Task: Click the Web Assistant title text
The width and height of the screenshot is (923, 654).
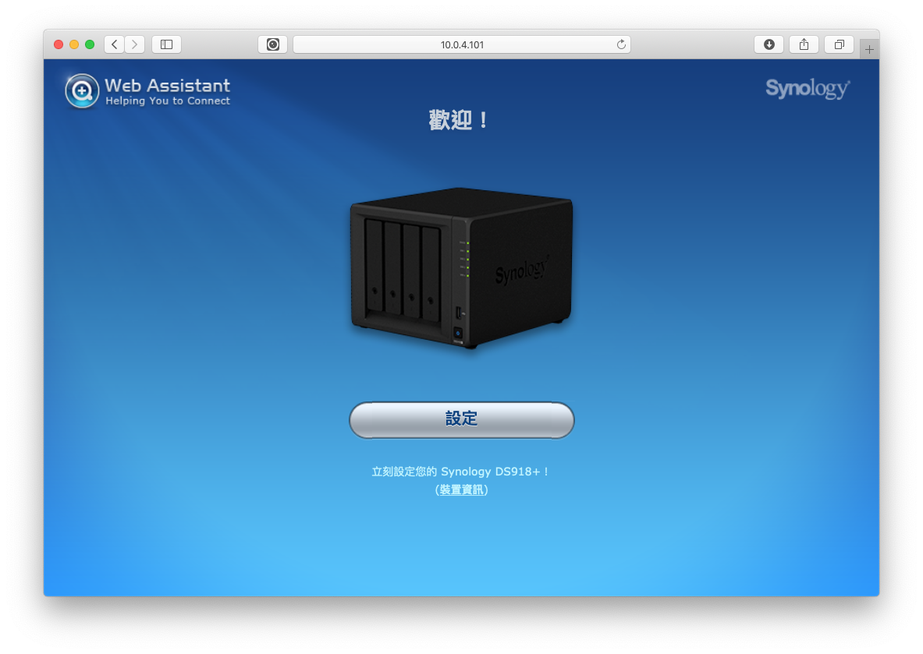Action: (167, 86)
